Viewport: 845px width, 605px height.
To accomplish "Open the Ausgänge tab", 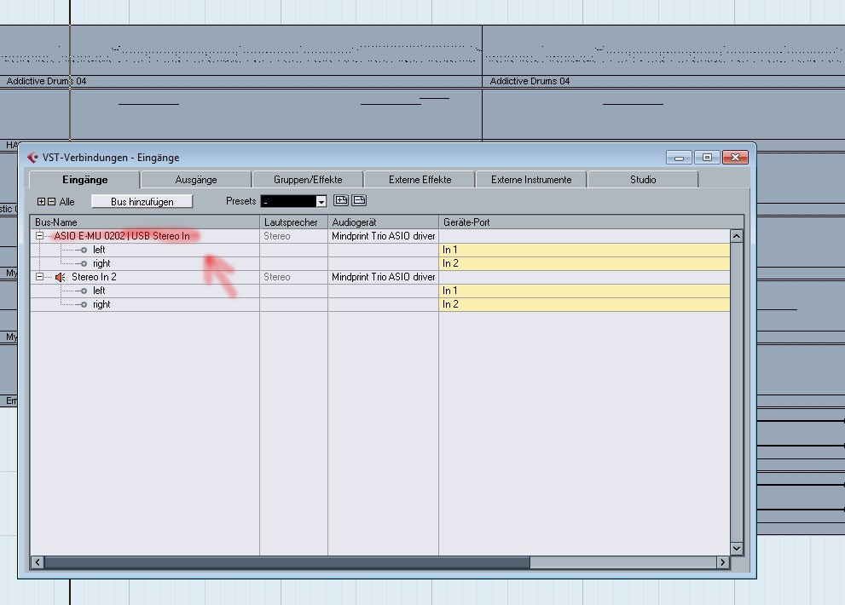I will pos(196,180).
